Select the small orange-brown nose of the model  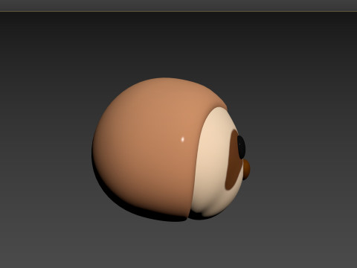247,169
